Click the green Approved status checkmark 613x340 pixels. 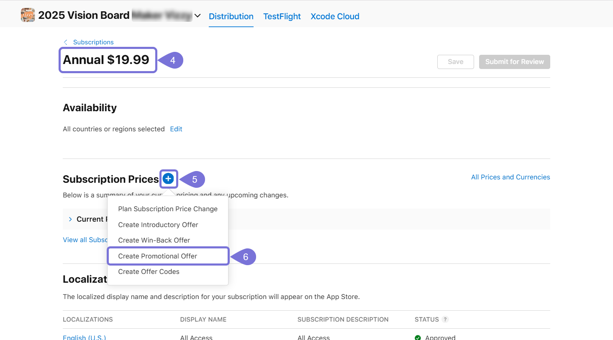pyautogui.click(x=418, y=337)
